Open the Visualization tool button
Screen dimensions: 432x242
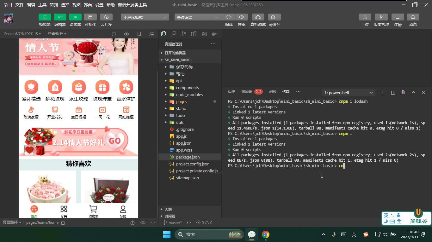click(90, 17)
